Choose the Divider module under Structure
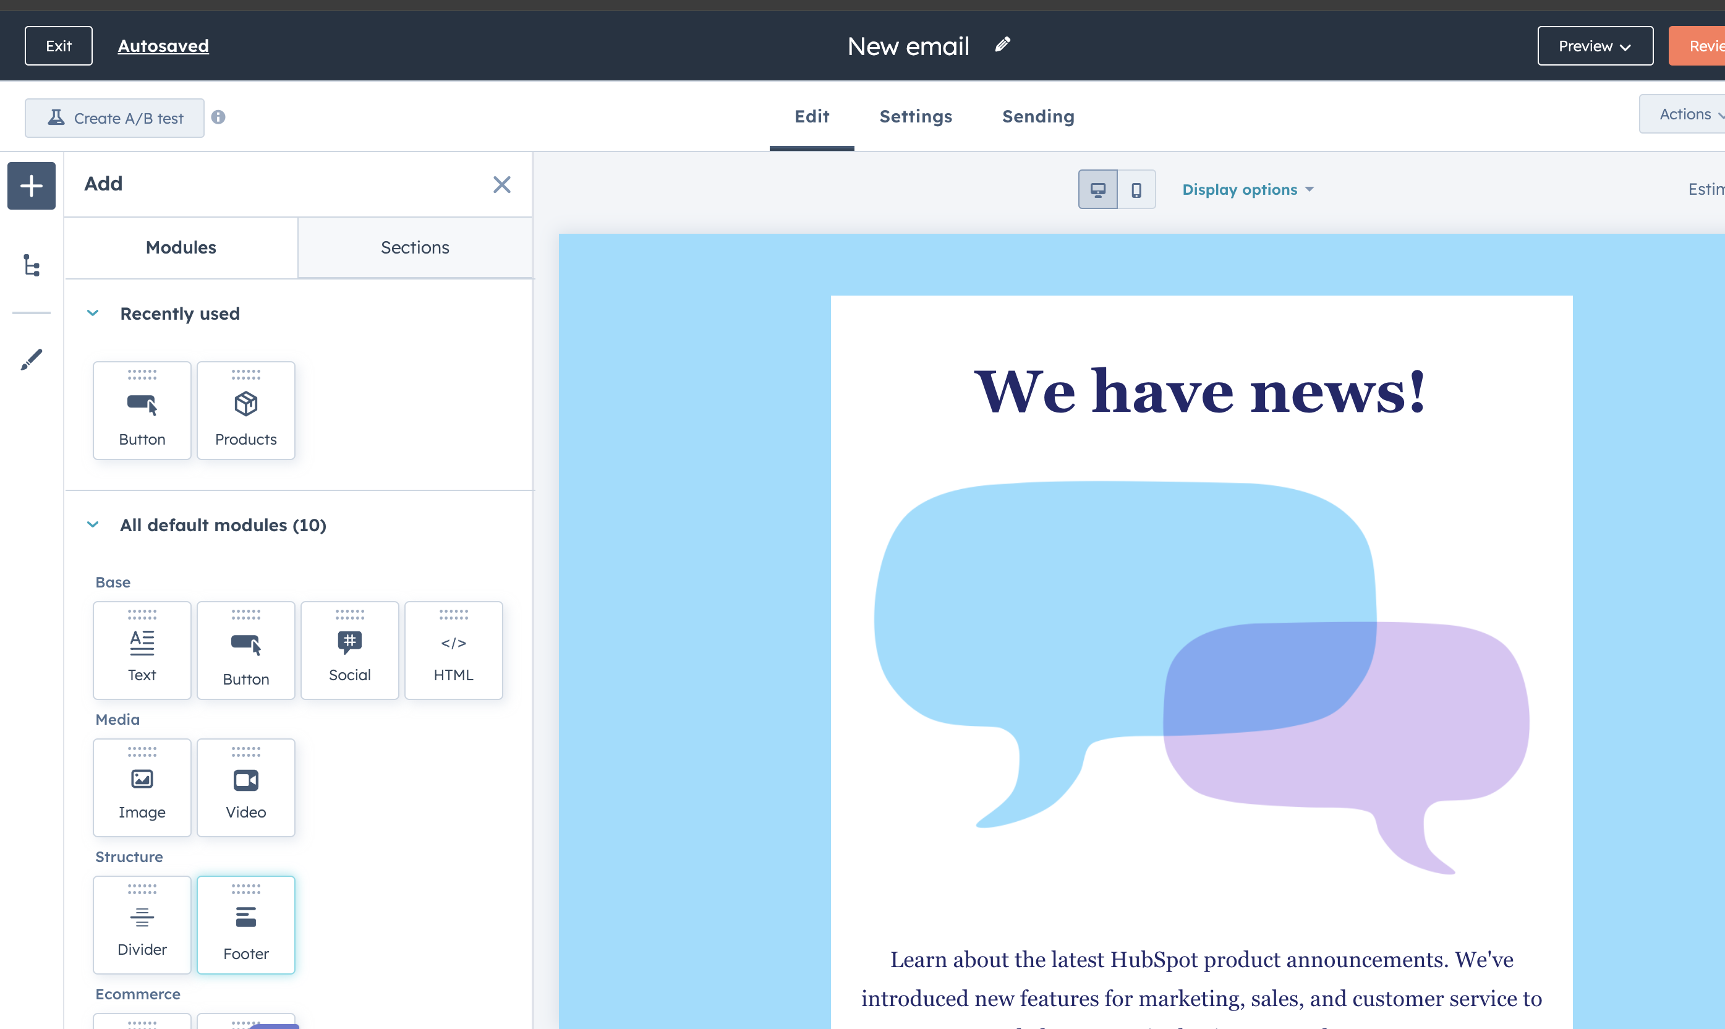This screenshot has width=1725, height=1029. tap(142, 925)
